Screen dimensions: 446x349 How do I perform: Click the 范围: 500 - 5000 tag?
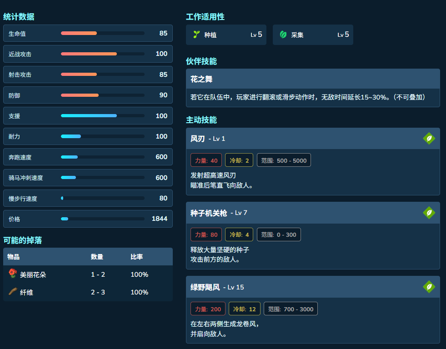point(284,160)
